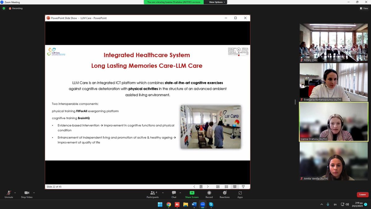
Task: Open the Reactions menu
Action: 225,194
